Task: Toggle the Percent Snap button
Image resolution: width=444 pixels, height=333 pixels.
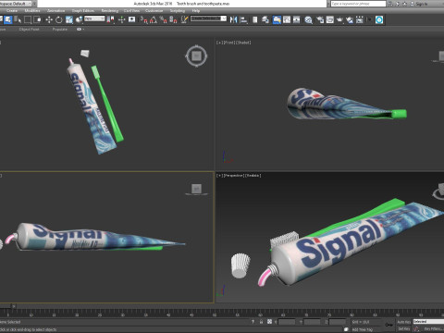Action: pos(163,19)
